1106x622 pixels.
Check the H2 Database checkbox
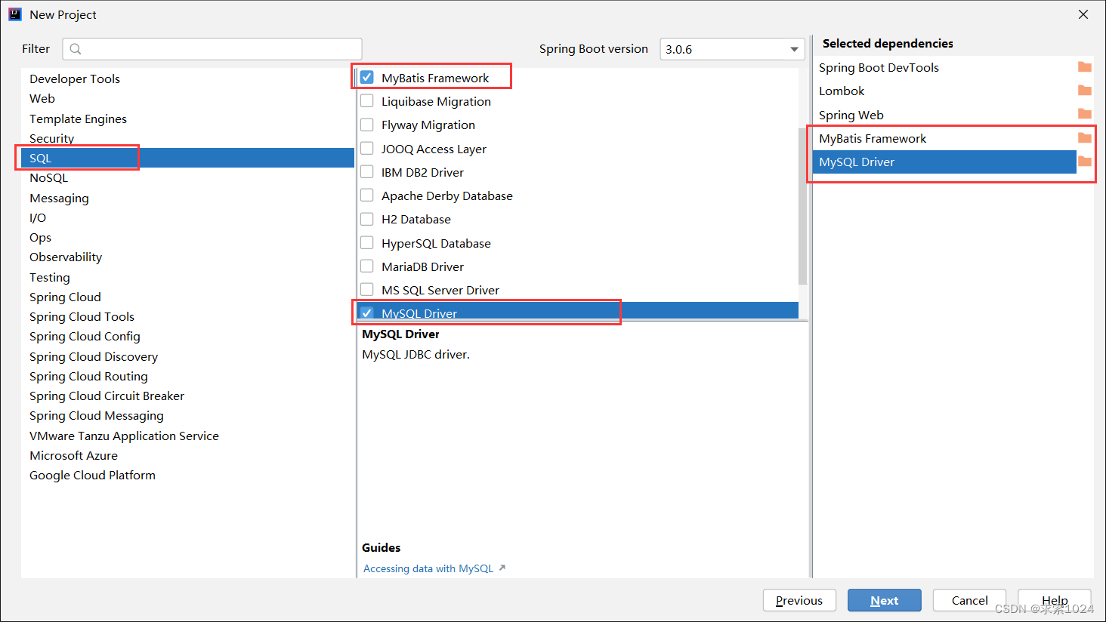click(x=367, y=219)
